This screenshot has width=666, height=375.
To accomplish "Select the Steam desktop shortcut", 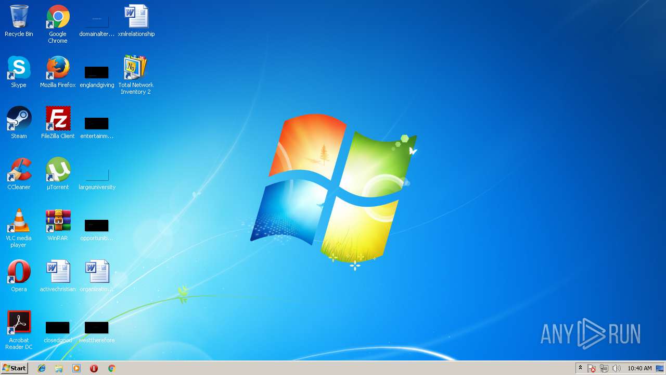I will point(19,123).
